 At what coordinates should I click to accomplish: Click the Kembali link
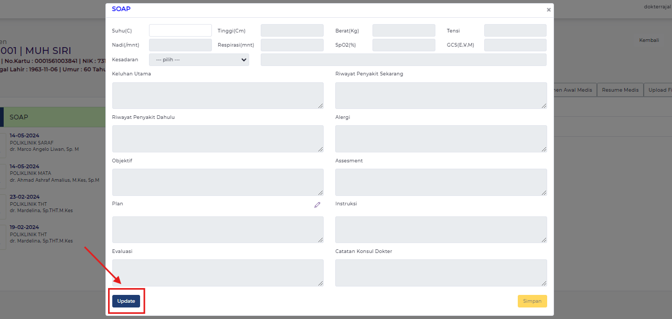point(648,40)
